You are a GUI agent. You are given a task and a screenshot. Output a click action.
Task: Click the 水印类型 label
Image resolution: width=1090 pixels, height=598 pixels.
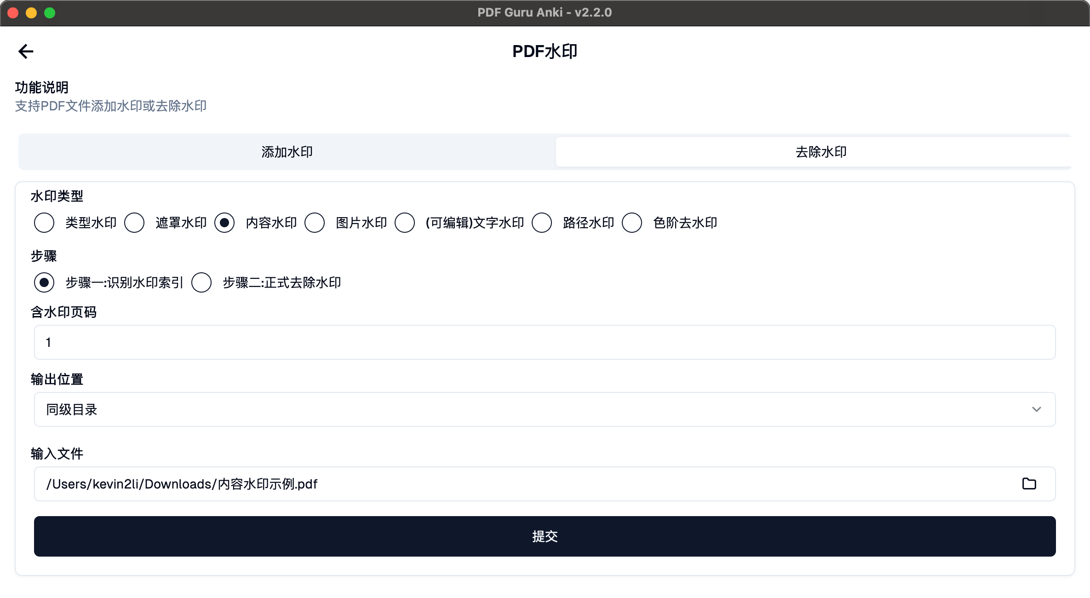[x=57, y=196]
